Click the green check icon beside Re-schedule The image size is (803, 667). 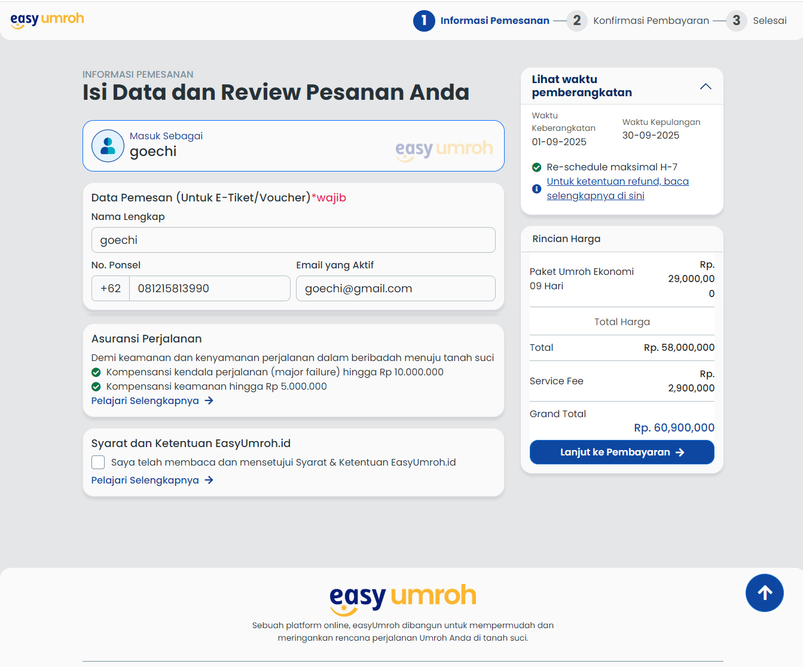click(536, 167)
